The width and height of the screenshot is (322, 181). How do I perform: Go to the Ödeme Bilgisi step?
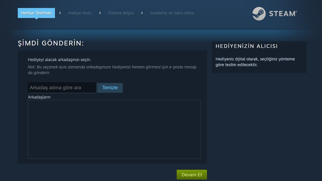[121, 13]
